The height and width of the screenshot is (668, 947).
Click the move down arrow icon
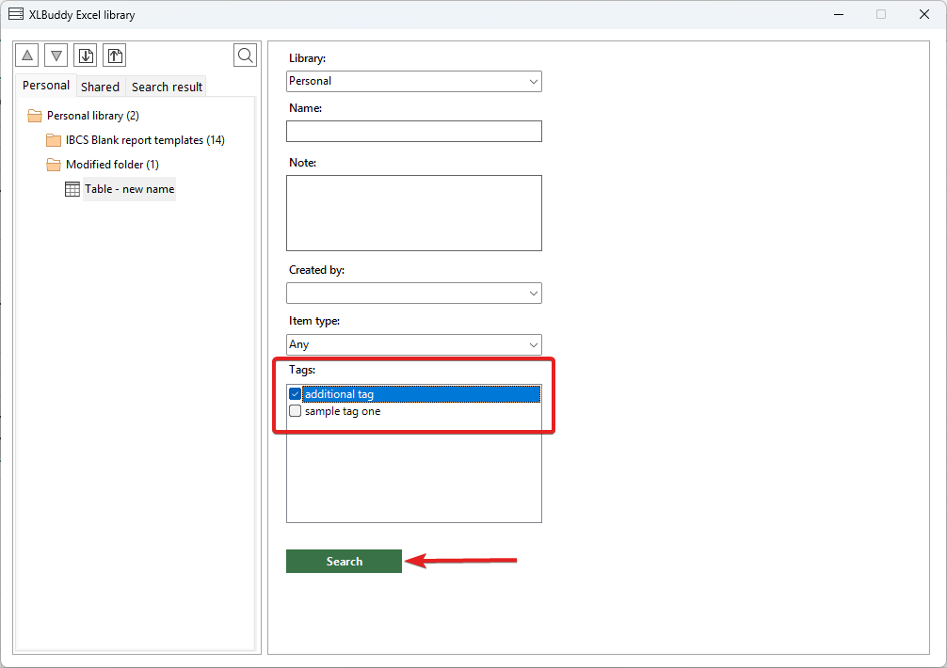56,56
